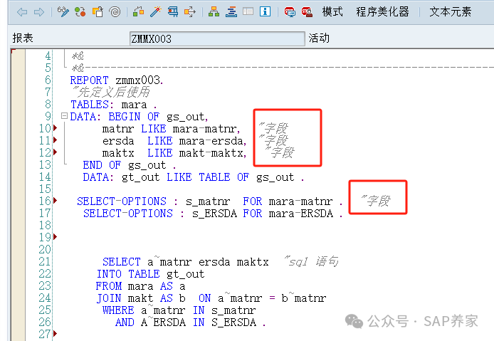Click line number 21 in the gutter
The width and height of the screenshot is (494, 341).
(x=45, y=261)
